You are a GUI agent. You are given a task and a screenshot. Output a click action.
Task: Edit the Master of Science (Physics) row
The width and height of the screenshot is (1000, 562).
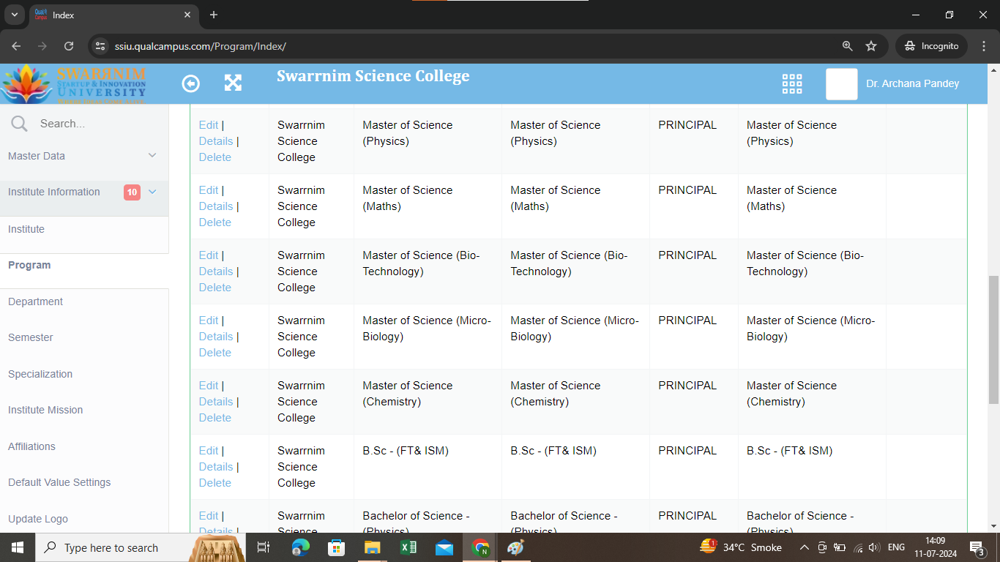209,125
